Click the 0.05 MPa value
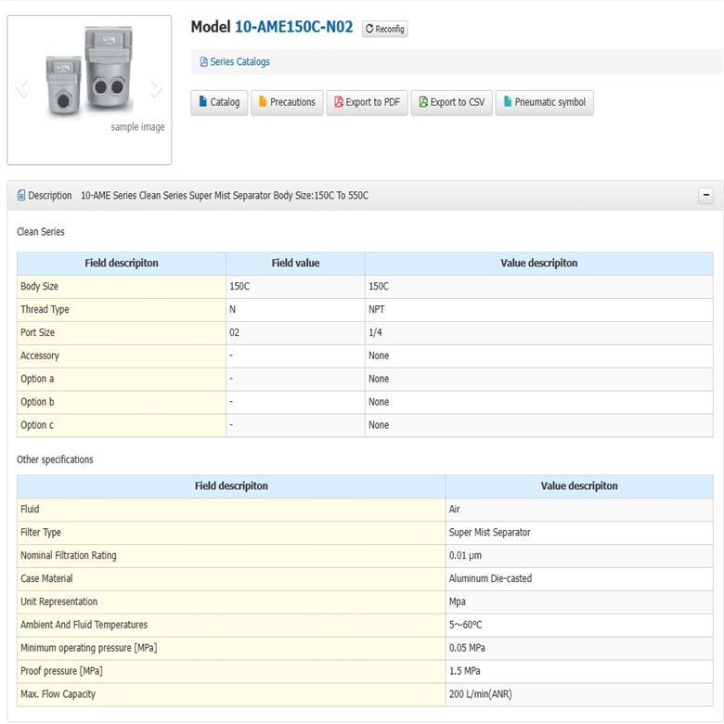 [x=467, y=648]
